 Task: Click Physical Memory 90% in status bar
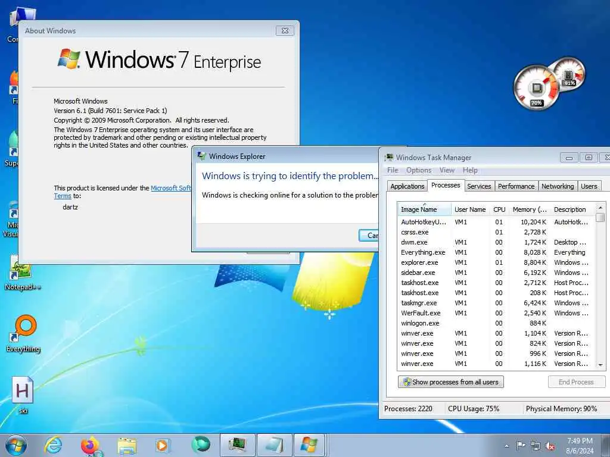561,409
